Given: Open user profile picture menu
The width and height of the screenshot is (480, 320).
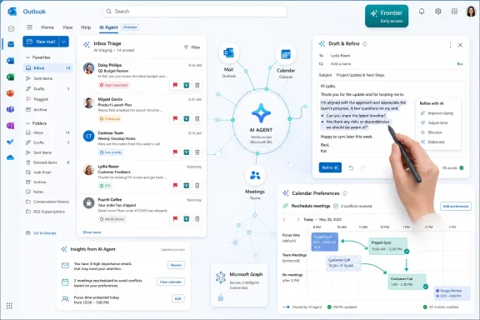Looking at the screenshot, I should click(471, 12).
